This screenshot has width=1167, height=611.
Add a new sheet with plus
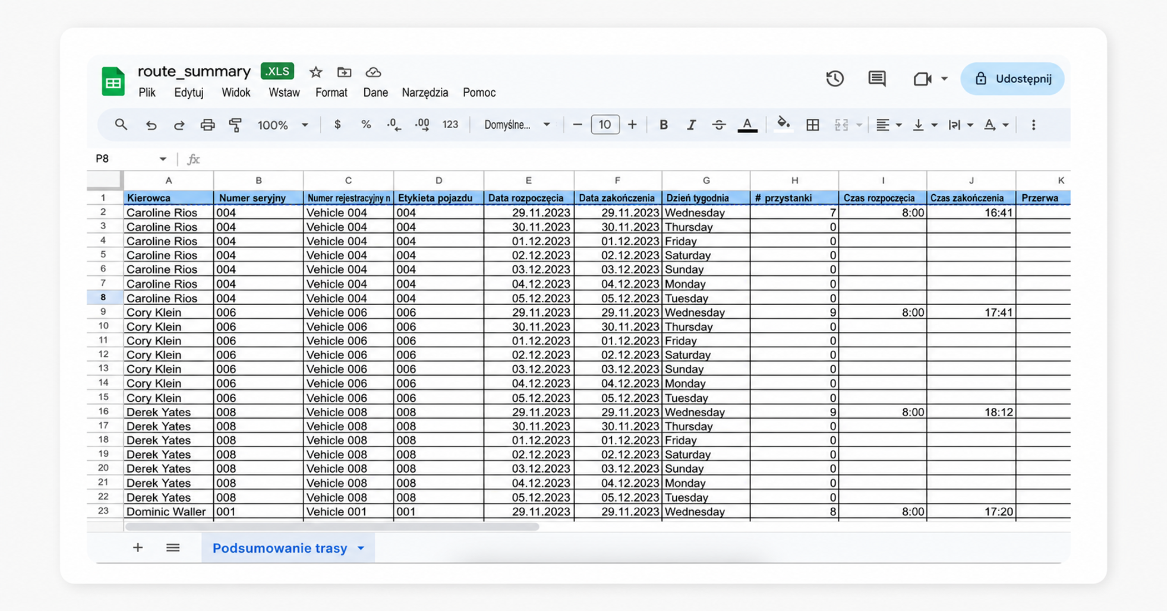[x=138, y=548]
